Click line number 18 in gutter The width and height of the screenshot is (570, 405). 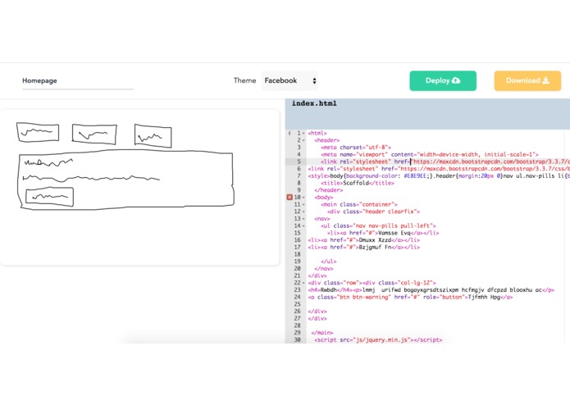click(x=298, y=254)
